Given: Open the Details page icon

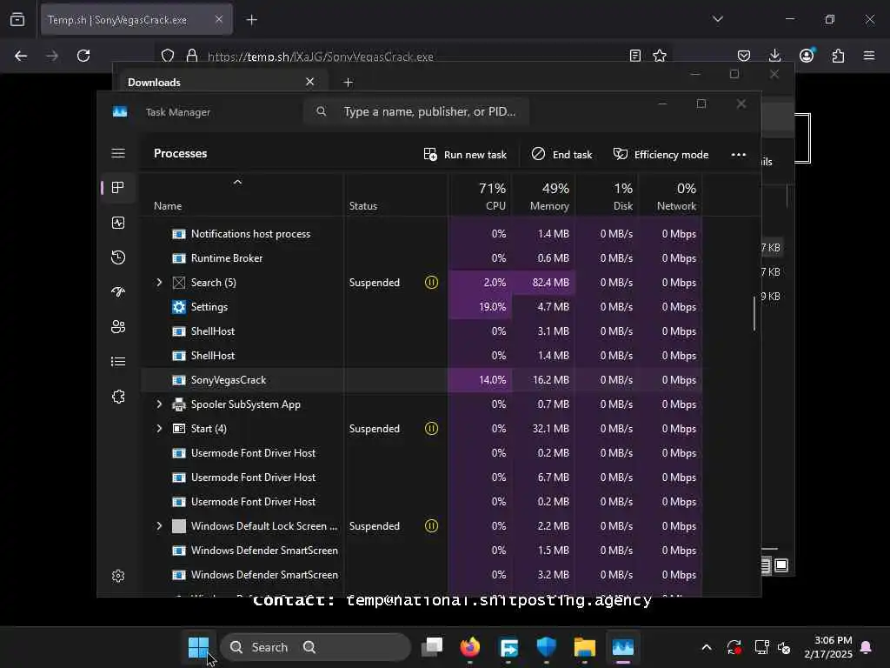Looking at the screenshot, I should (118, 361).
